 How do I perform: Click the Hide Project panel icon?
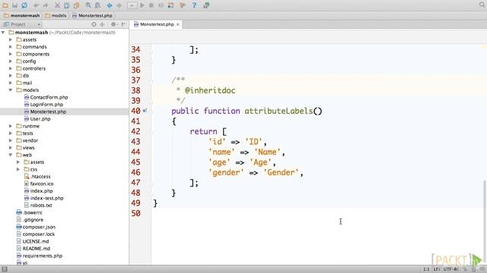coord(123,24)
